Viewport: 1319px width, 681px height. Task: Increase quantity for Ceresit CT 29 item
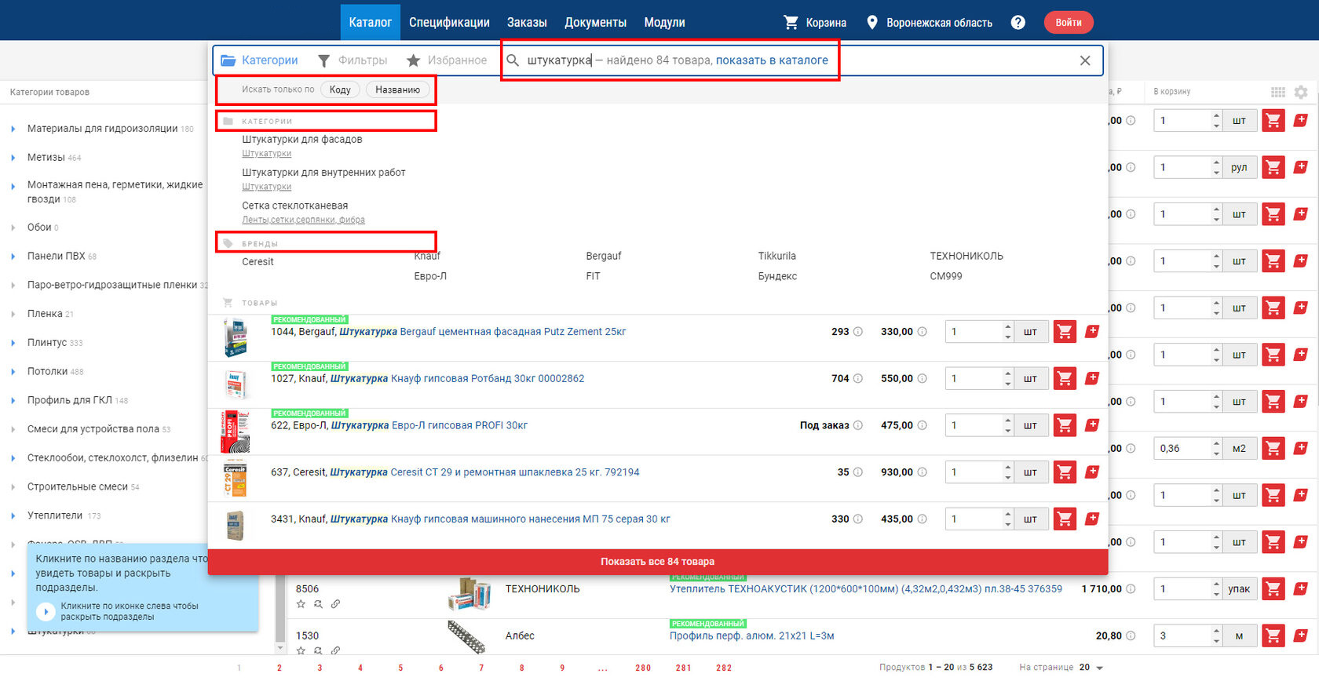point(1008,468)
